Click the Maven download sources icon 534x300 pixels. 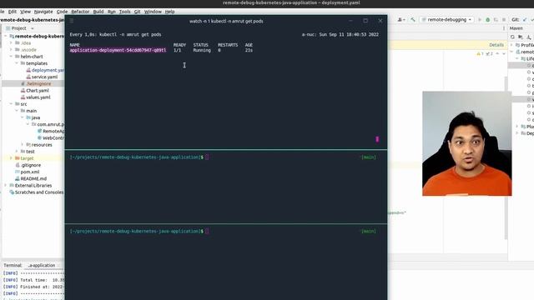528,37
